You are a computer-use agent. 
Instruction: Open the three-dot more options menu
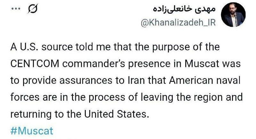point(15,9)
